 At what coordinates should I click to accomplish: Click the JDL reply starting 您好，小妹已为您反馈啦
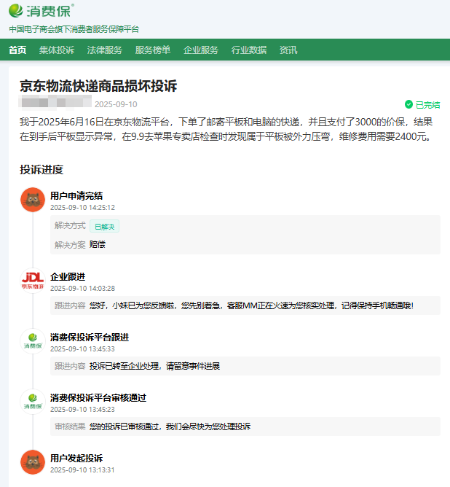[251, 305]
